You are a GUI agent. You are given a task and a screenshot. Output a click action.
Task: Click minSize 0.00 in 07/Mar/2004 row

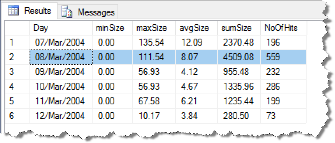pyautogui.click(x=112, y=43)
